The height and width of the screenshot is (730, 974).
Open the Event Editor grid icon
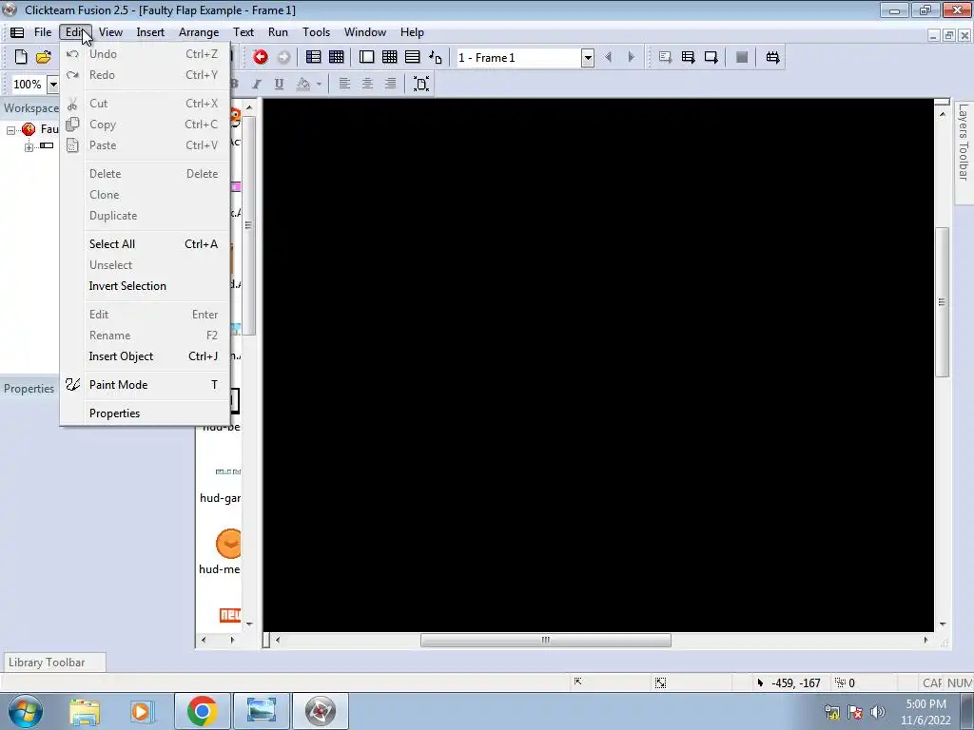tap(389, 57)
